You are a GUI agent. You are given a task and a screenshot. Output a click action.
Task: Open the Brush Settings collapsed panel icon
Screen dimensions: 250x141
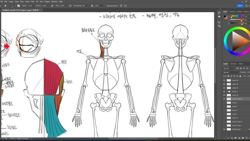(219, 22)
